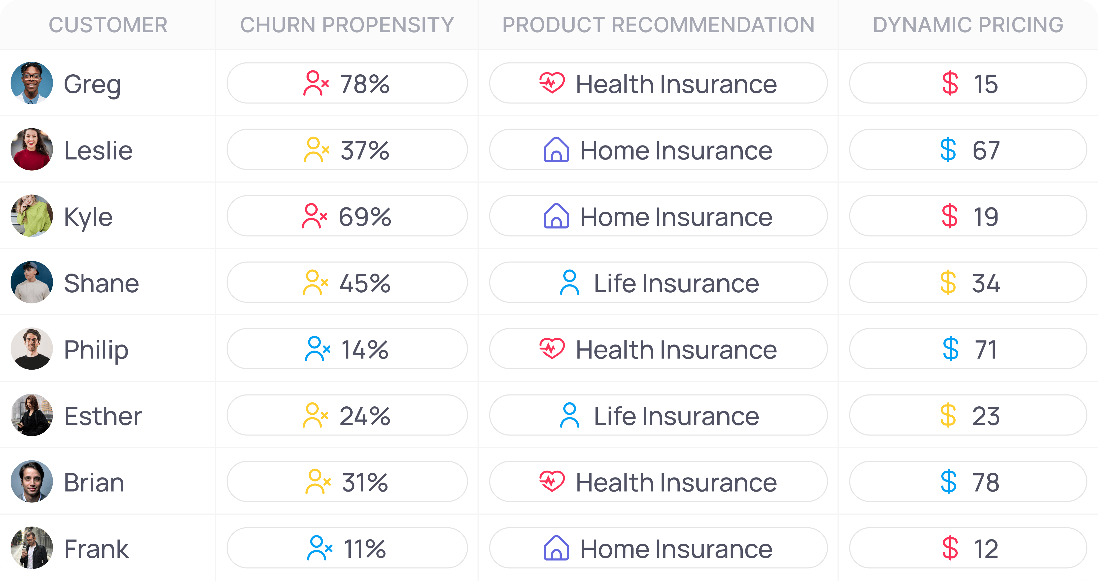Click the yellow dollar icon in Esther's pricing
The width and height of the screenshot is (1098, 581).
(x=948, y=416)
